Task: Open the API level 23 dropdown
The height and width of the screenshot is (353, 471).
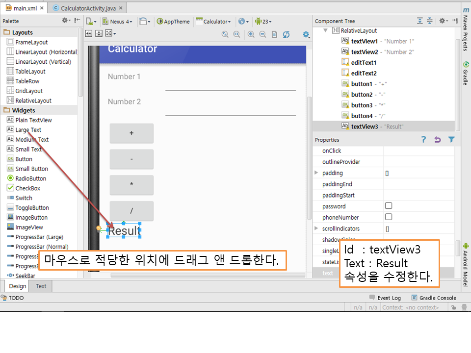Action: 263,22
